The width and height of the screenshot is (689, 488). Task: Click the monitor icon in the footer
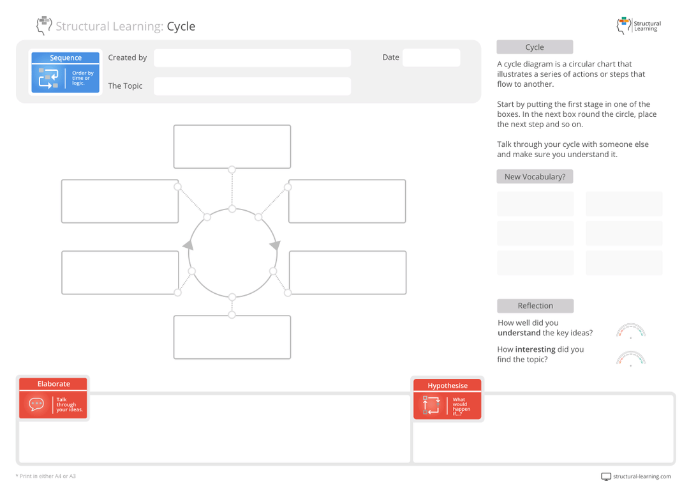click(x=605, y=476)
